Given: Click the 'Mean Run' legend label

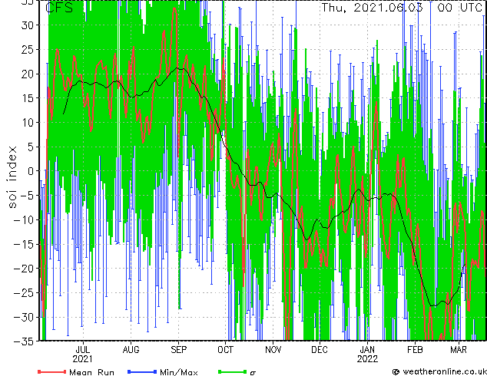Looking at the screenshot, I should pyautogui.click(x=91, y=372).
